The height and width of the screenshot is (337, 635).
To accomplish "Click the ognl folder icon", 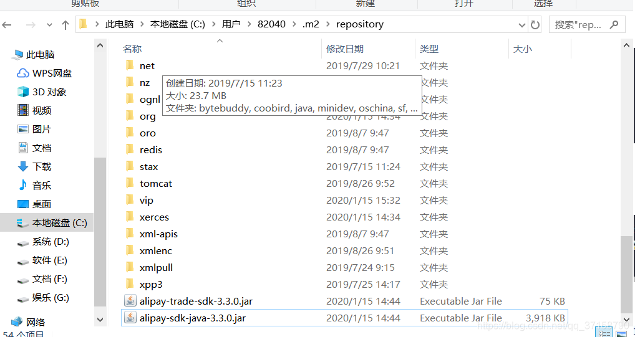I will tap(130, 98).
